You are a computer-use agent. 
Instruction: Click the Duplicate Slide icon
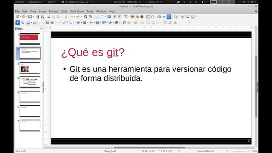(182, 17)
